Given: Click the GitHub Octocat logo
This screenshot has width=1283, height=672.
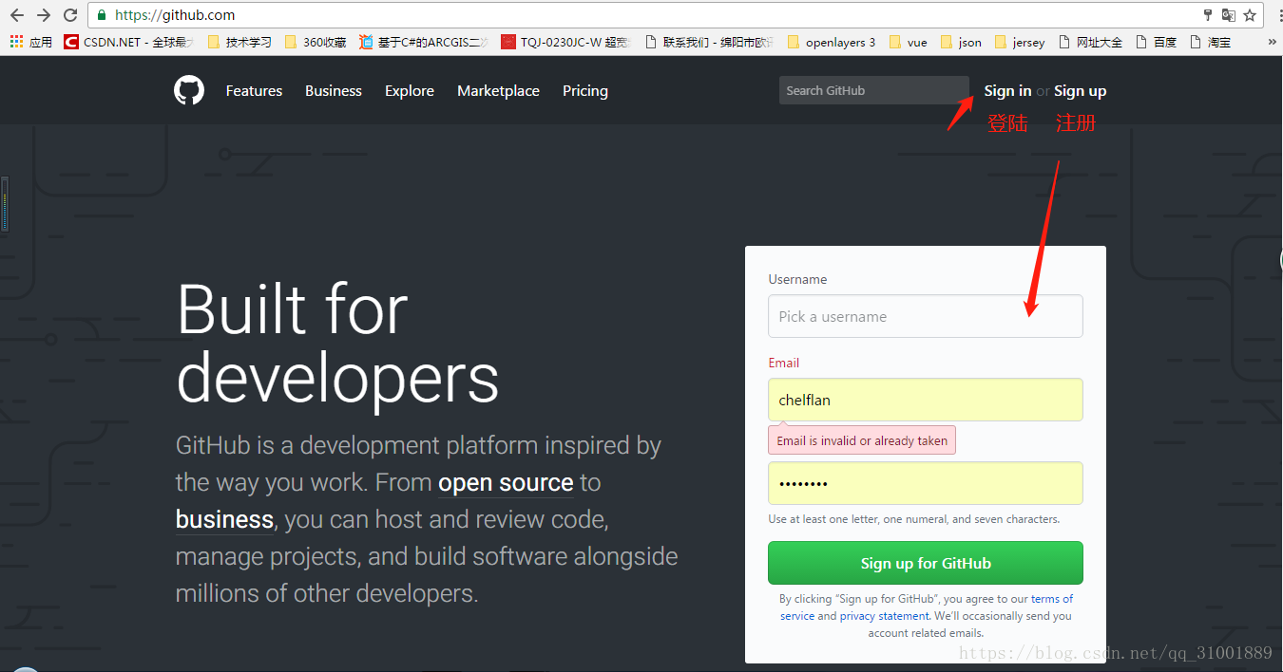Looking at the screenshot, I should click(x=189, y=90).
